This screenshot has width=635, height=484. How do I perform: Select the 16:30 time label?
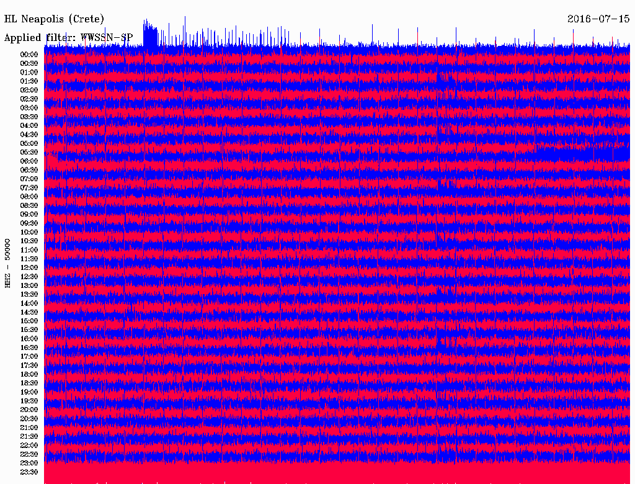click(29, 347)
